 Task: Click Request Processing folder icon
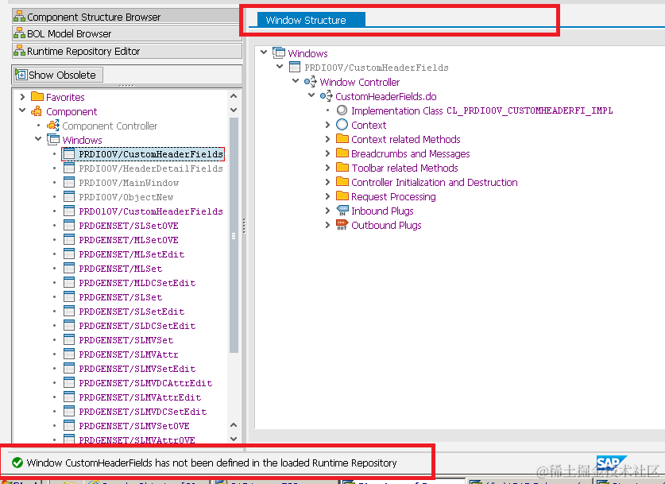pos(342,196)
